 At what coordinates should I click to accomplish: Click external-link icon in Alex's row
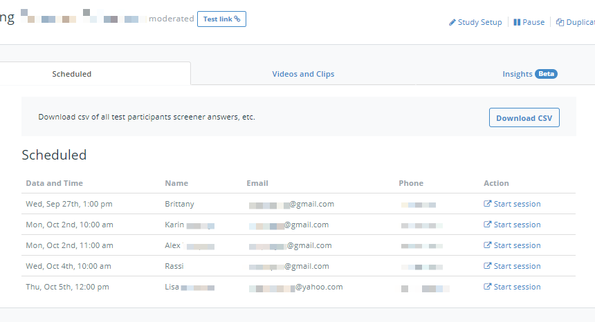pos(487,245)
